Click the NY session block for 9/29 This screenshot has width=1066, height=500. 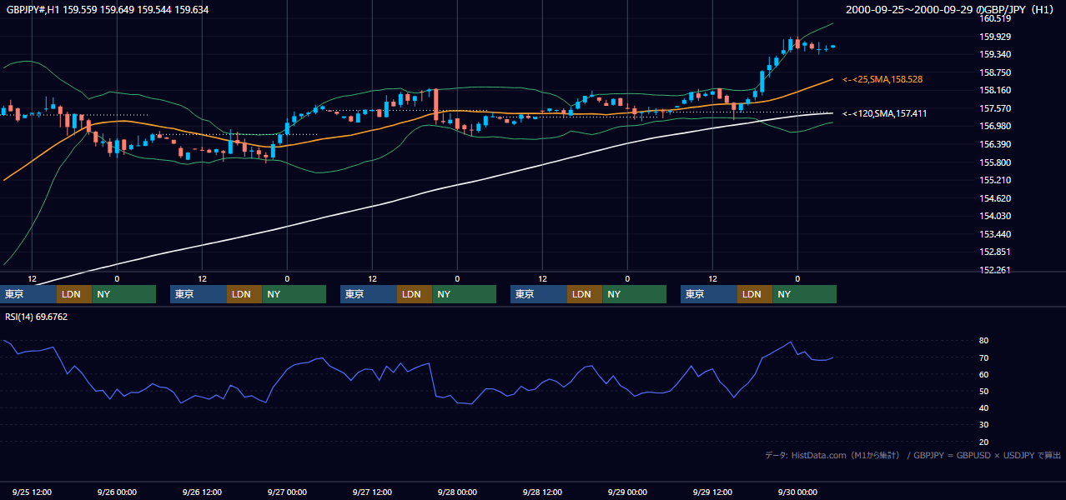tap(804, 294)
